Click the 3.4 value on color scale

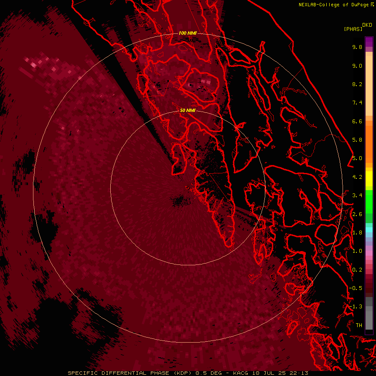click(357, 196)
